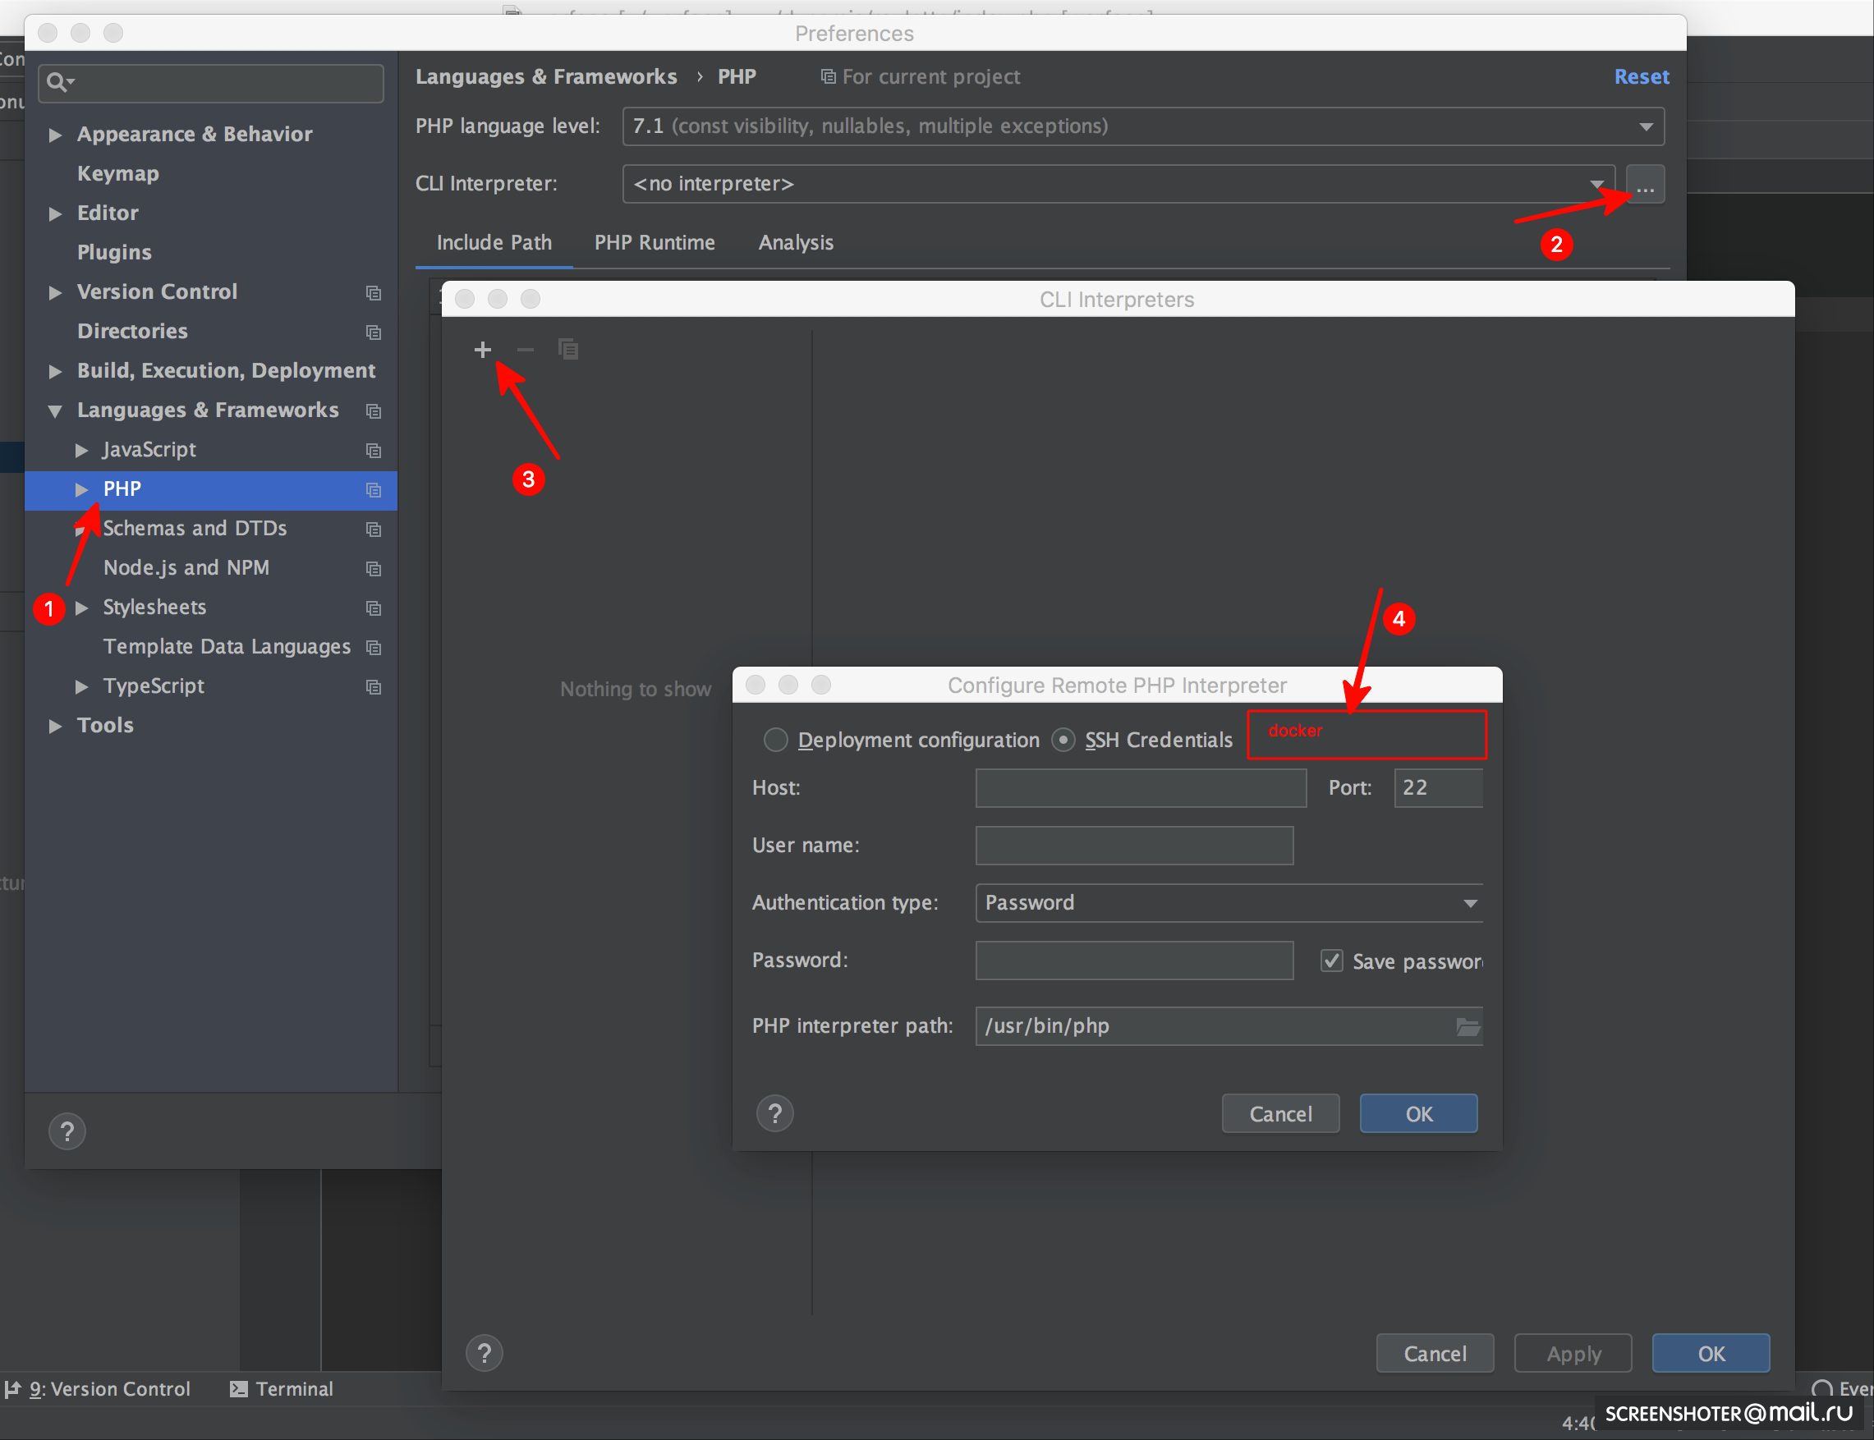
Task: Select Node.js and NPM in settings tree
Action: 186,567
